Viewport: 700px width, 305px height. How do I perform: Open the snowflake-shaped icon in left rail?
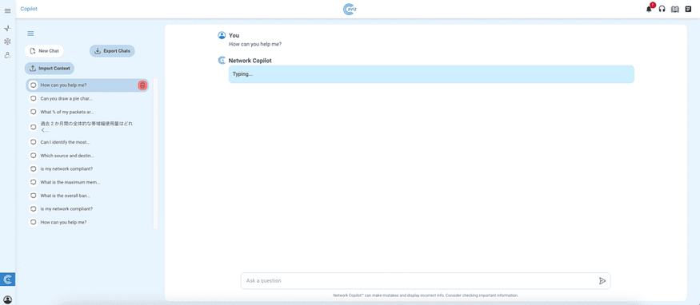tap(7, 42)
